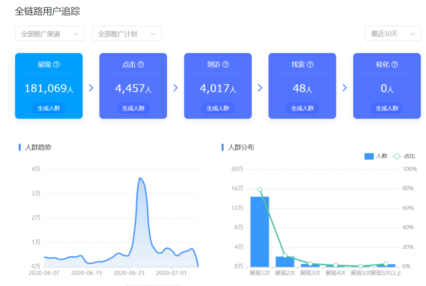Click the help icon next to 展现
This screenshot has width=426, height=286.
click(56, 65)
